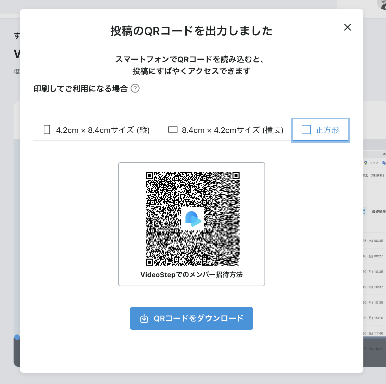
Task: Click the QRコードをダウンロード button
Action: pyautogui.click(x=192, y=318)
